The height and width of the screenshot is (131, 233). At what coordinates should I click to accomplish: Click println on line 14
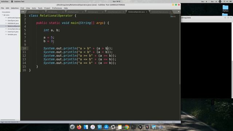pos(70,63)
